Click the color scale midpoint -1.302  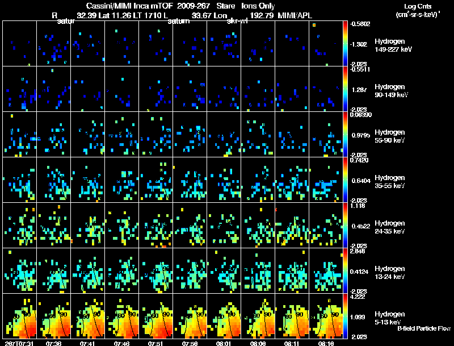click(x=359, y=44)
